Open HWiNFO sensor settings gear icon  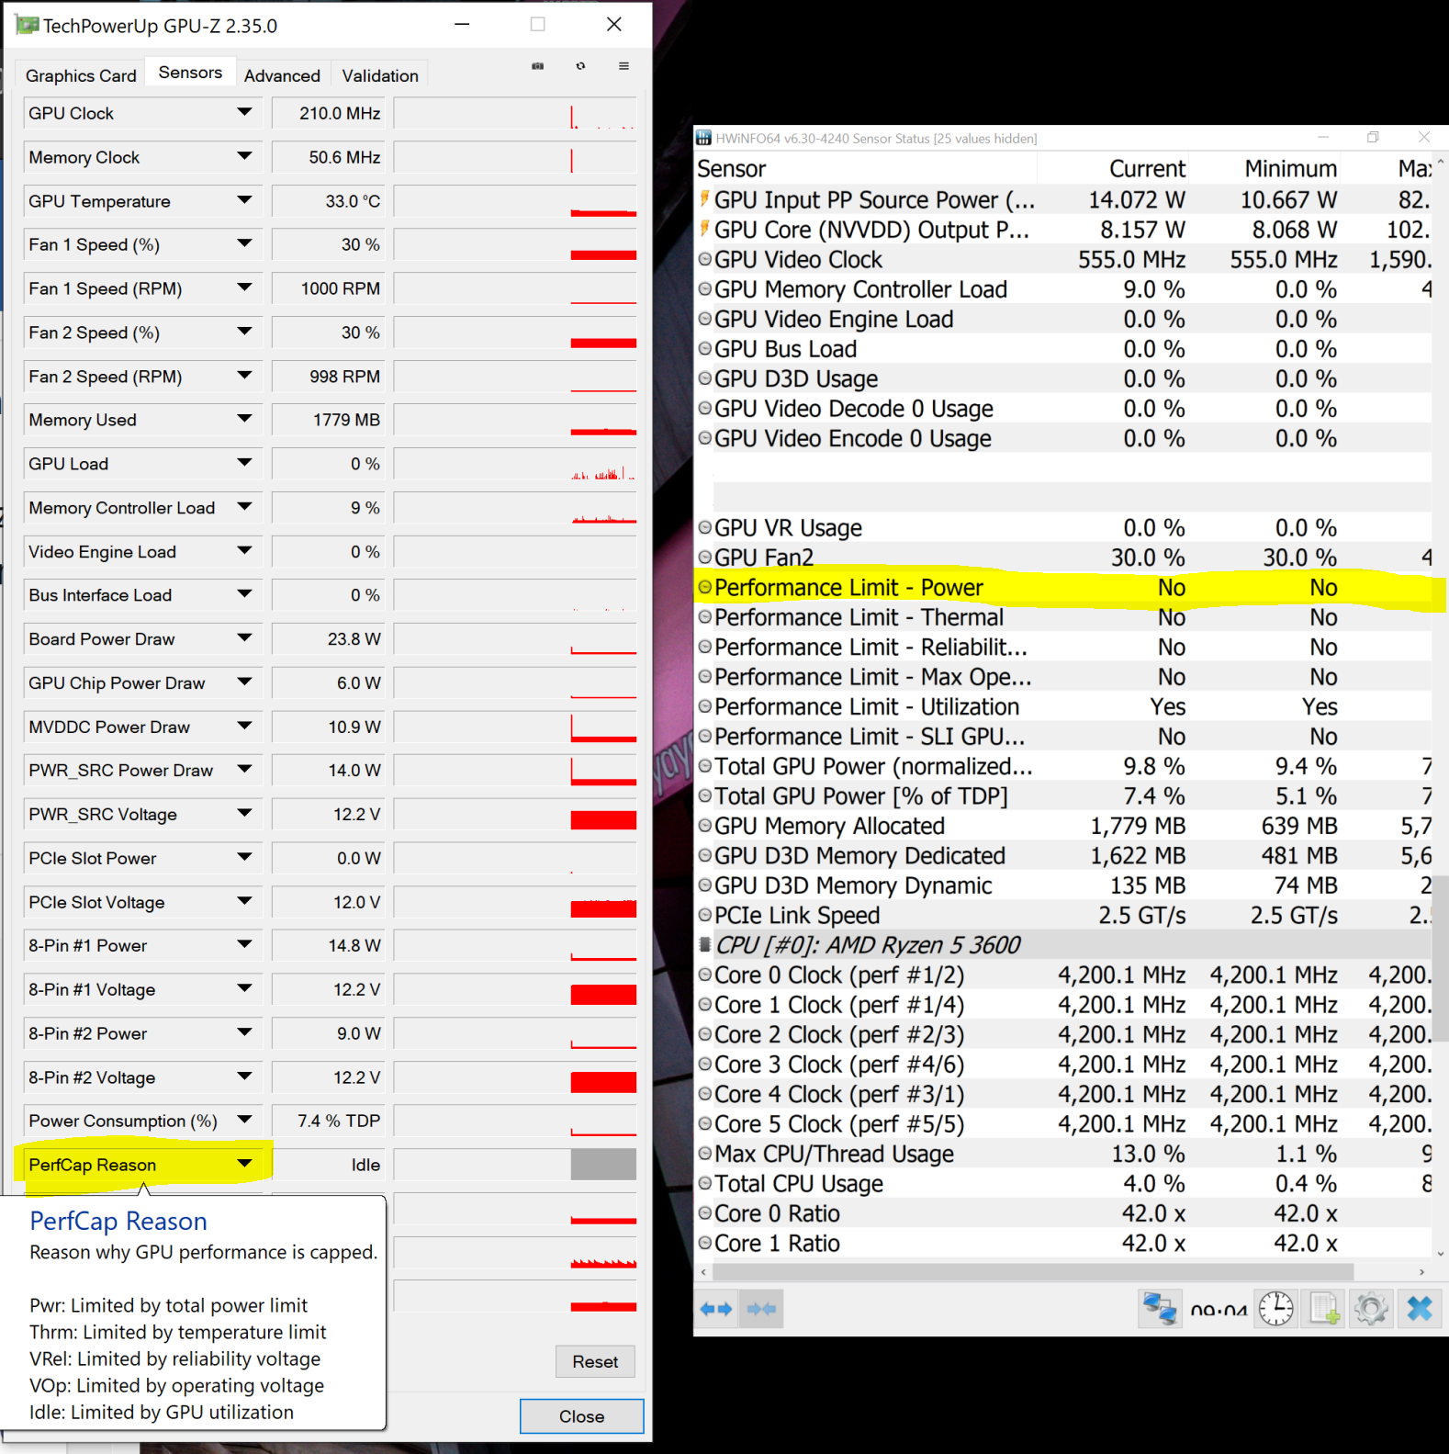tap(1371, 1309)
